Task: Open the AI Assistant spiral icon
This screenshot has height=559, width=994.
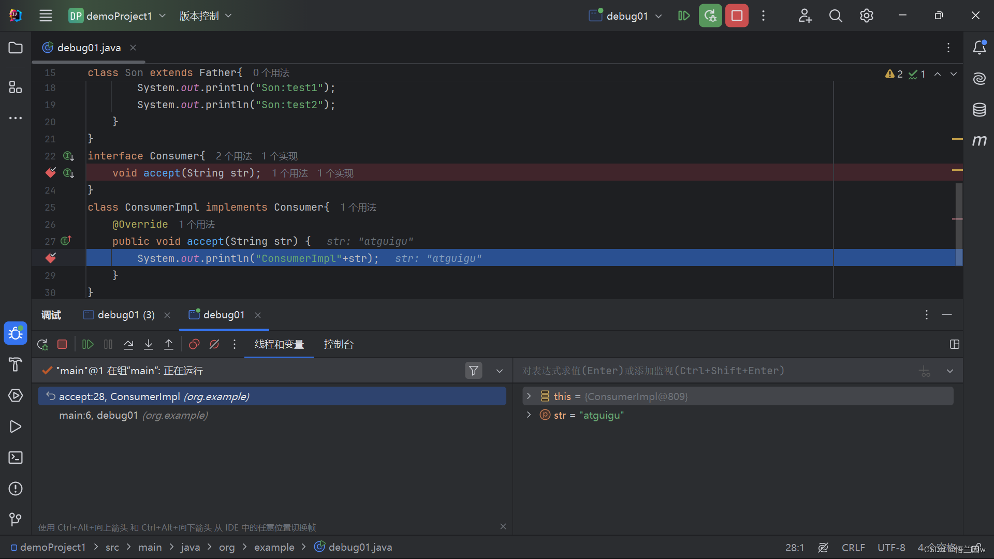Action: (x=979, y=79)
